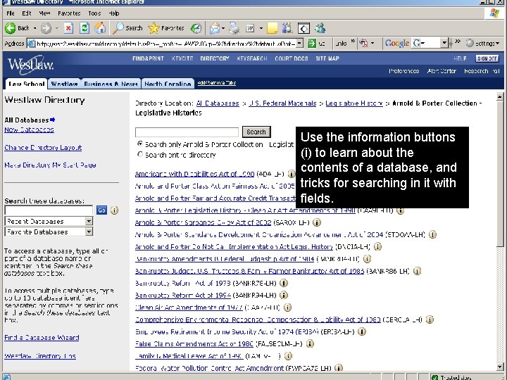This screenshot has width=507, height=380.
Task: Open info button for ERISA-LH database
Action: 362,331
